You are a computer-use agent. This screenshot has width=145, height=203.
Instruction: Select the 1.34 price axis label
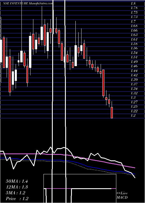134,89
